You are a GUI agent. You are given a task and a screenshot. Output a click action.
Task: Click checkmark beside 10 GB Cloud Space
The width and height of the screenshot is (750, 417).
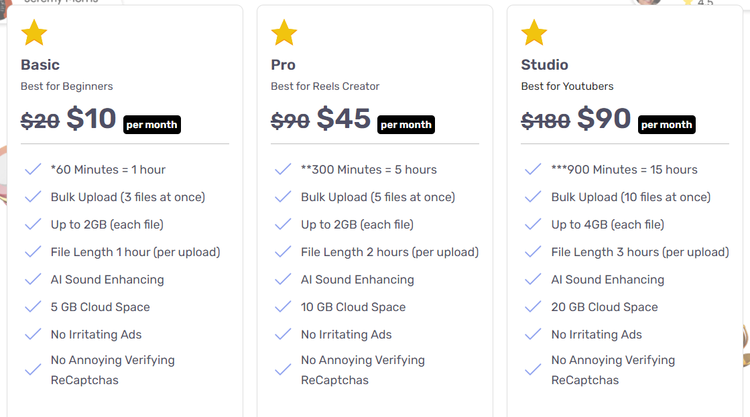click(283, 306)
